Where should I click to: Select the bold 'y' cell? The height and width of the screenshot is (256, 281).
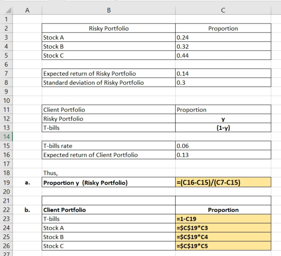click(223, 118)
